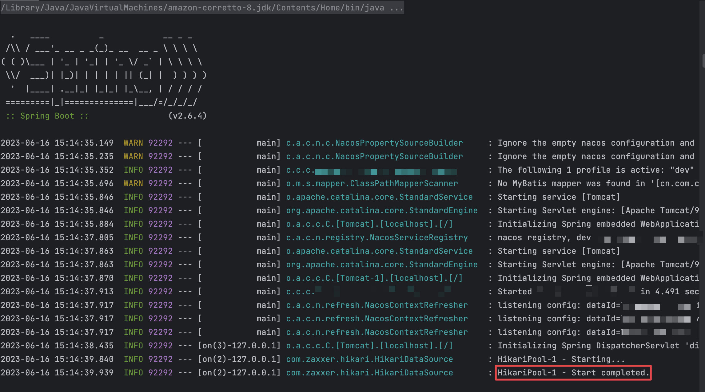Viewport: 705px width, 392px height.
Task: Click the 'HikariPool-1 - Starting...' message
Action: click(x=561, y=359)
